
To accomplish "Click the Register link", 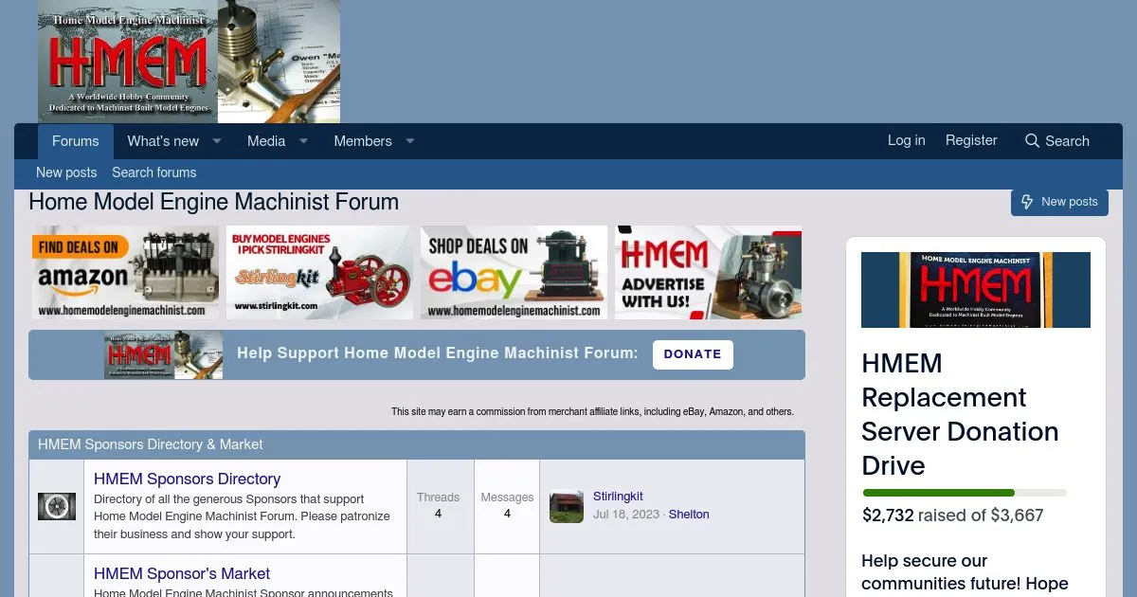I will (x=971, y=140).
